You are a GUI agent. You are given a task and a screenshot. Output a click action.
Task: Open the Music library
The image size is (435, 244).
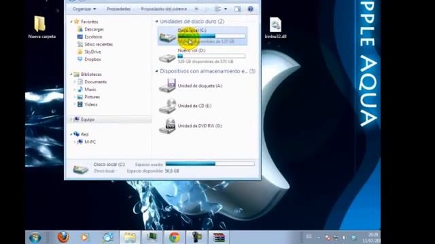[x=90, y=89]
